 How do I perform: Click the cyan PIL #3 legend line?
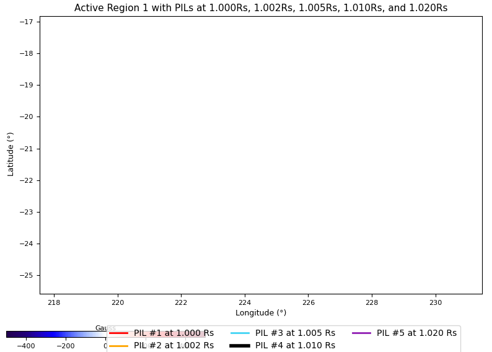[240, 333]
